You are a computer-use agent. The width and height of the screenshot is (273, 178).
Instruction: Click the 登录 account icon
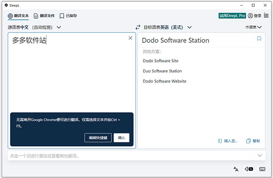250,16
